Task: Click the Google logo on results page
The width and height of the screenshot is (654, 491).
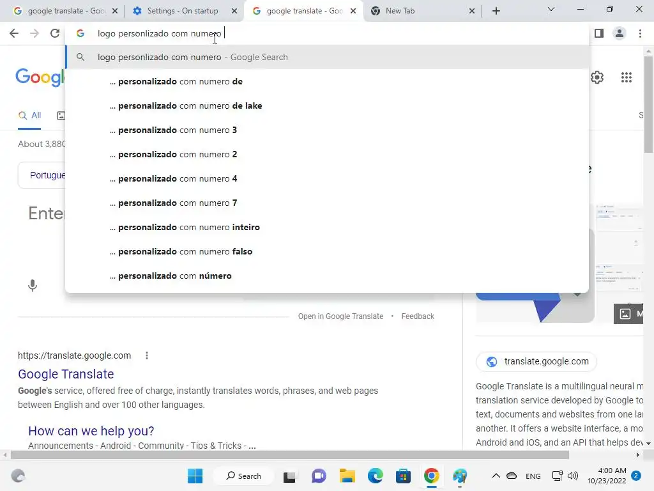Action: pos(40,77)
